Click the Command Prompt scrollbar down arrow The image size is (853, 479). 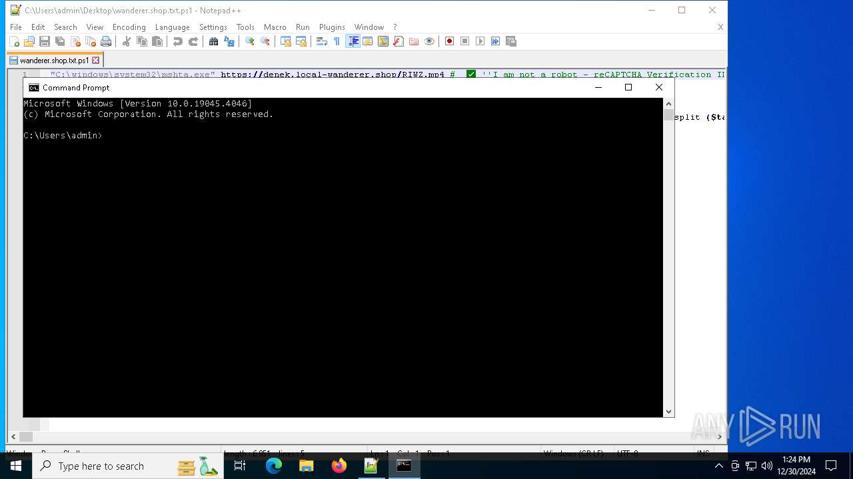pos(668,412)
